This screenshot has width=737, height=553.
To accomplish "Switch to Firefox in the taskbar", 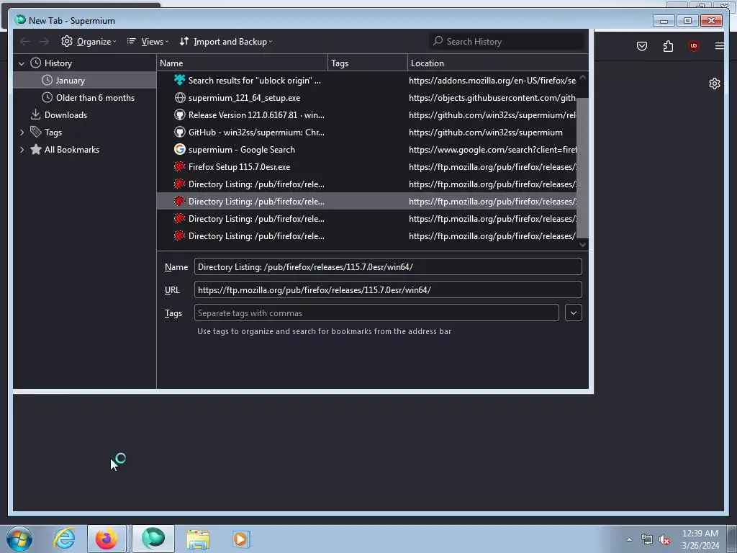I will (107, 539).
